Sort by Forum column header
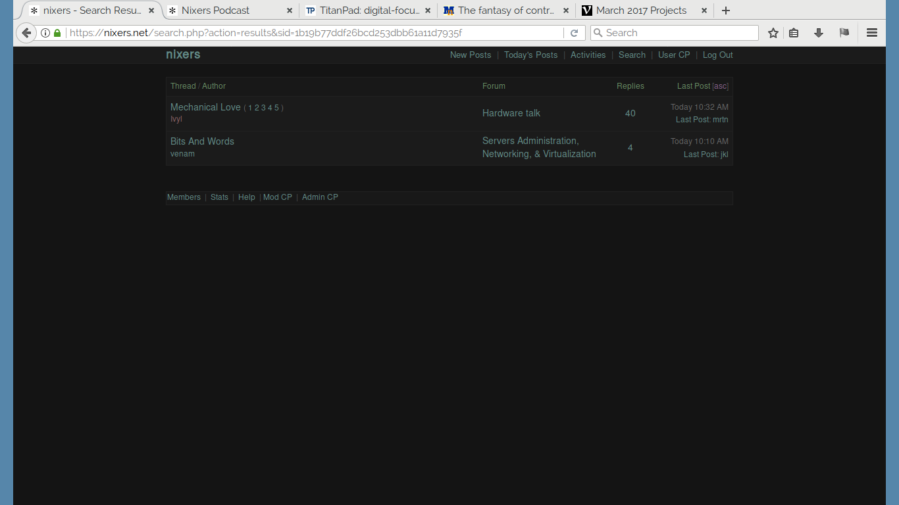Image resolution: width=899 pixels, height=505 pixels. click(x=494, y=86)
